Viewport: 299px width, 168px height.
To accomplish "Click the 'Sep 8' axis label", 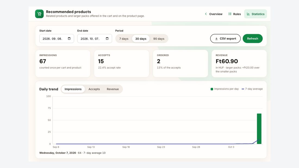I will (56, 147).
